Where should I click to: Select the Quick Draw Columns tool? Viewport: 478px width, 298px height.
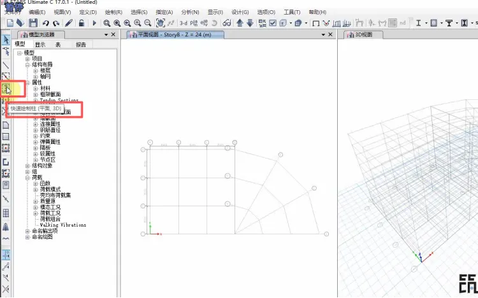point(6,89)
